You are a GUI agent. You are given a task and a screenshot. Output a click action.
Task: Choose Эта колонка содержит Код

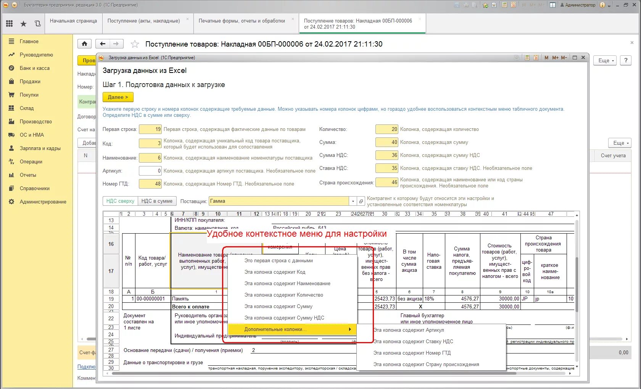click(x=275, y=272)
